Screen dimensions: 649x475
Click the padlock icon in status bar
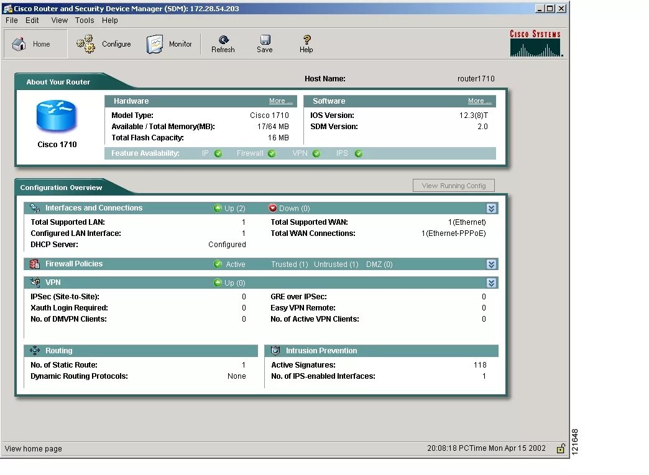[561, 448]
